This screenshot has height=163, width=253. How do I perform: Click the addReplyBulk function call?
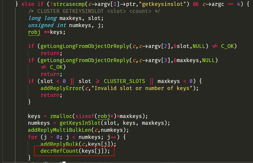57,144
